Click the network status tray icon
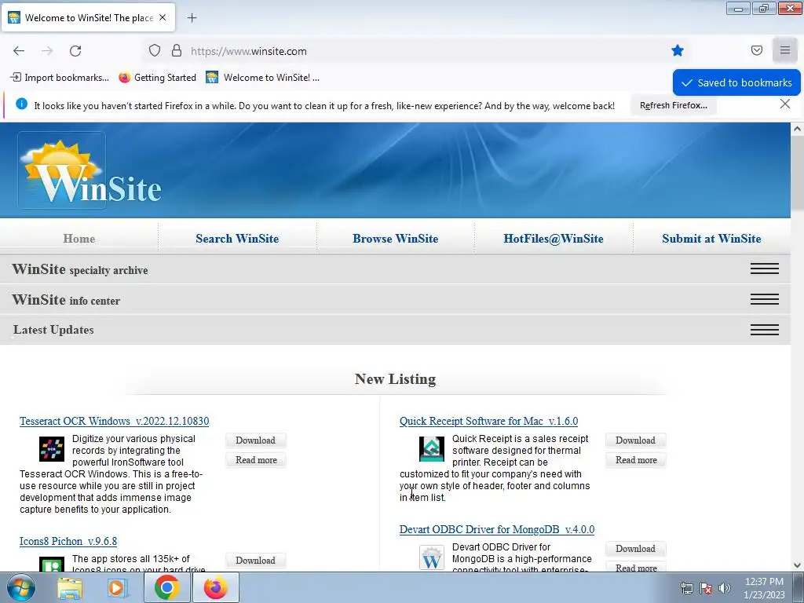 pyautogui.click(x=686, y=588)
